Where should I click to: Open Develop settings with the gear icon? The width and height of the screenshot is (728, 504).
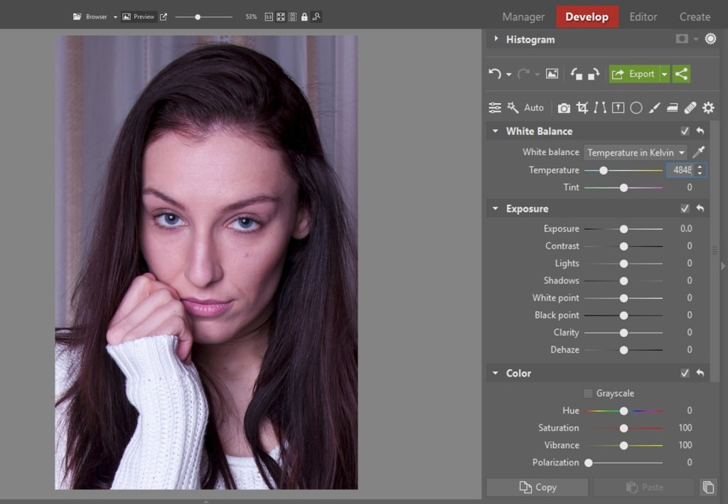(x=708, y=107)
